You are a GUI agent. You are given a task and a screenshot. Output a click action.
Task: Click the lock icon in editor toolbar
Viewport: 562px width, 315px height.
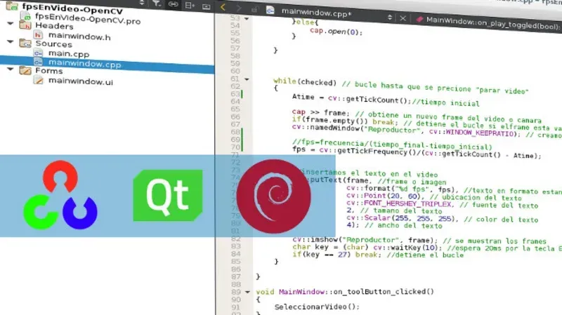[254, 9]
